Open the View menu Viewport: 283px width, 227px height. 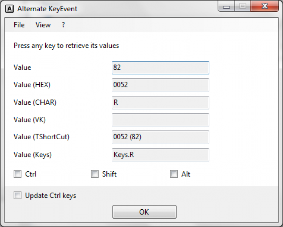43,25
